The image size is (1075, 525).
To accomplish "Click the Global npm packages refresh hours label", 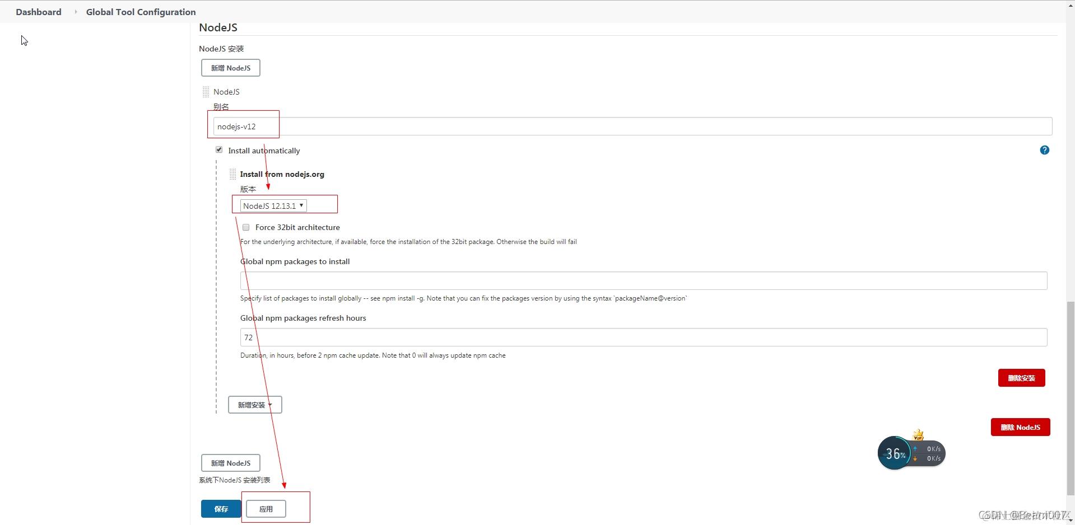I will (x=303, y=318).
